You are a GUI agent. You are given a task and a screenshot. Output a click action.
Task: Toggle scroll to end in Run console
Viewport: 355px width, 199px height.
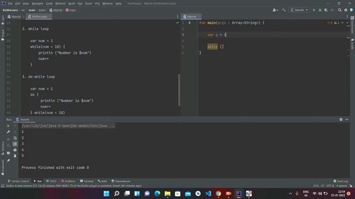point(15,144)
